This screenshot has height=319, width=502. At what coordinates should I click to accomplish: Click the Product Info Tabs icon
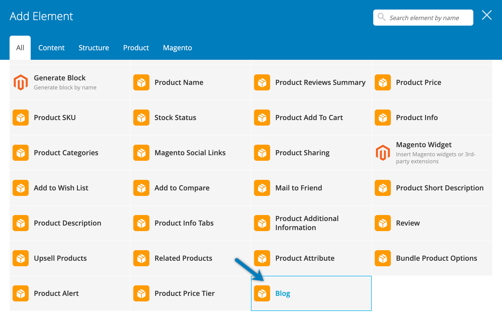tap(141, 223)
